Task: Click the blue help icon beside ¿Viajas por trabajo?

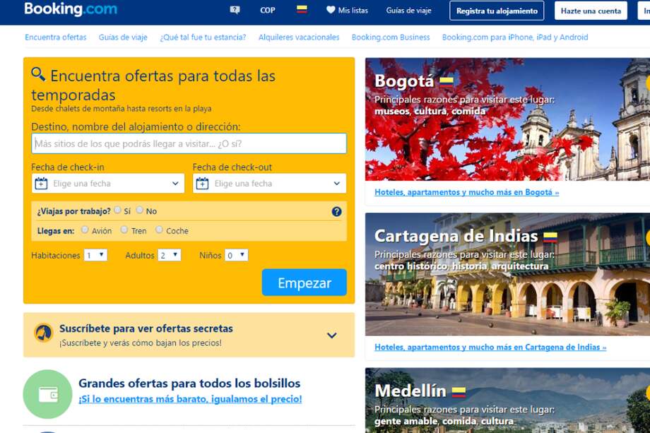Action: (337, 210)
